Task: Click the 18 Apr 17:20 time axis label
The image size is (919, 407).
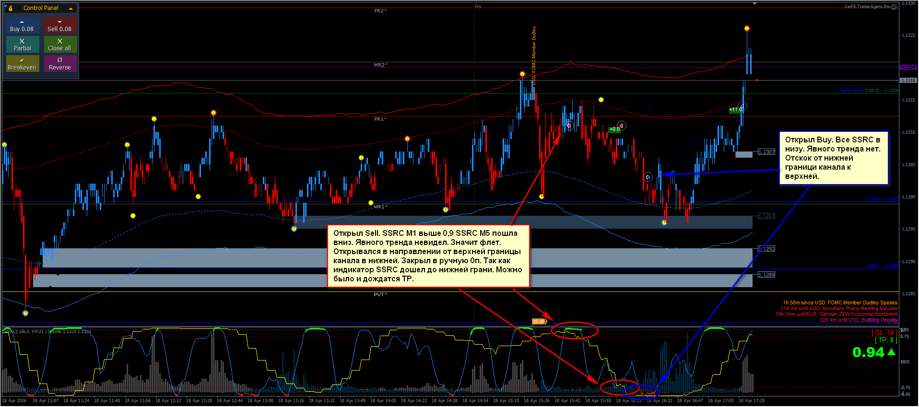Action: pyautogui.click(x=751, y=400)
